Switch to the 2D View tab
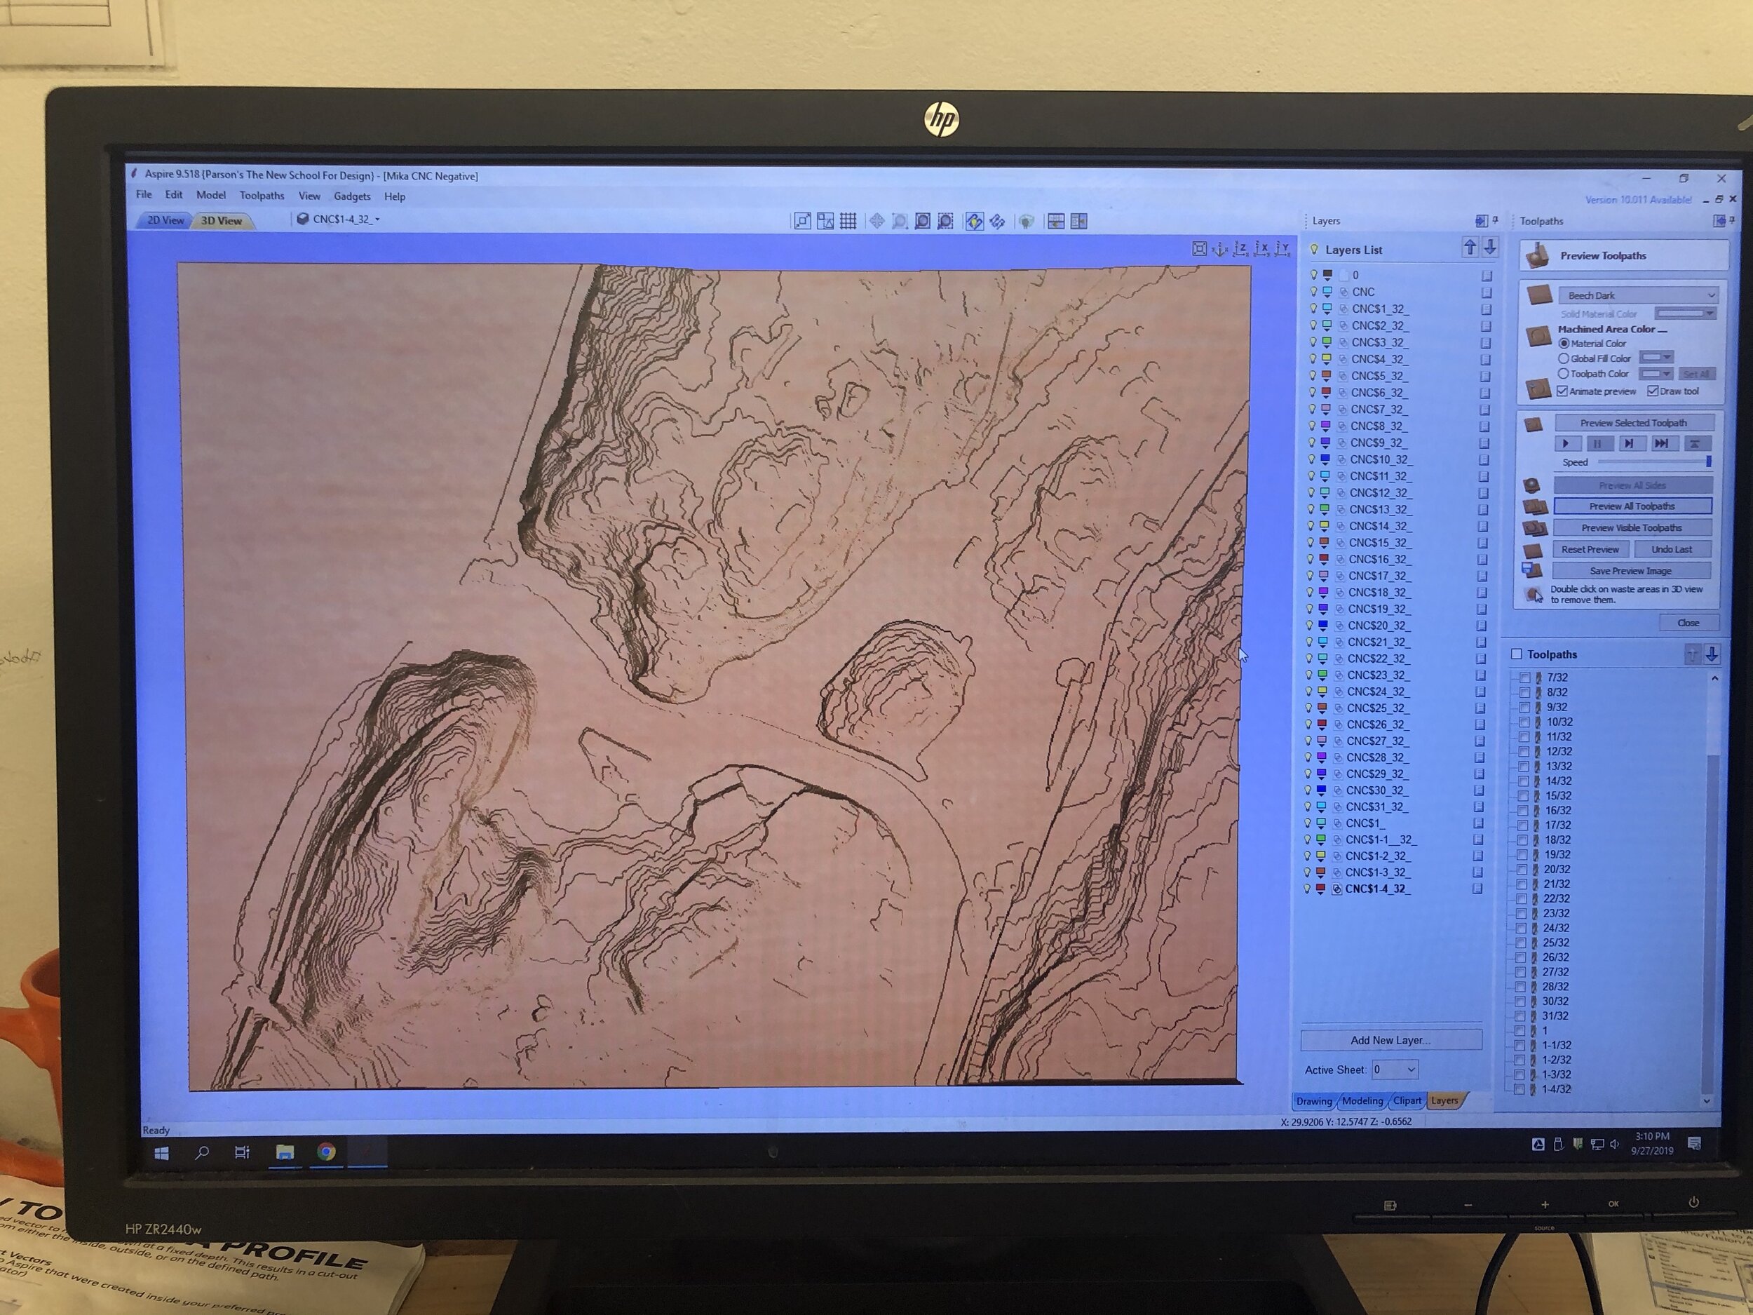This screenshot has height=1315, width=1753. [x=165, y=220]
